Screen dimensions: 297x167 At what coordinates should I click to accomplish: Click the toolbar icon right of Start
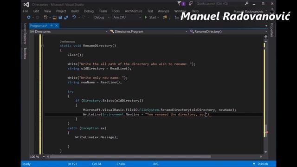(165, 17)
